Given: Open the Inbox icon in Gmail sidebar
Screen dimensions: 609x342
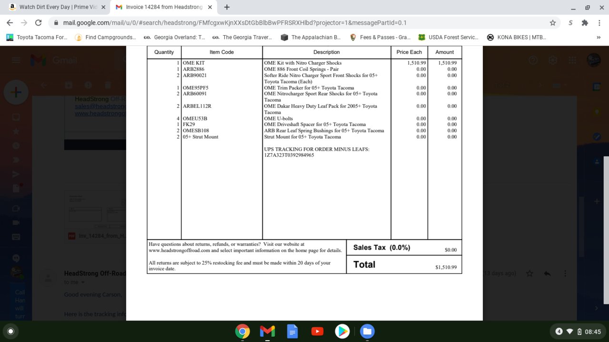Looking at the screenshot, I should coord(16,117).
